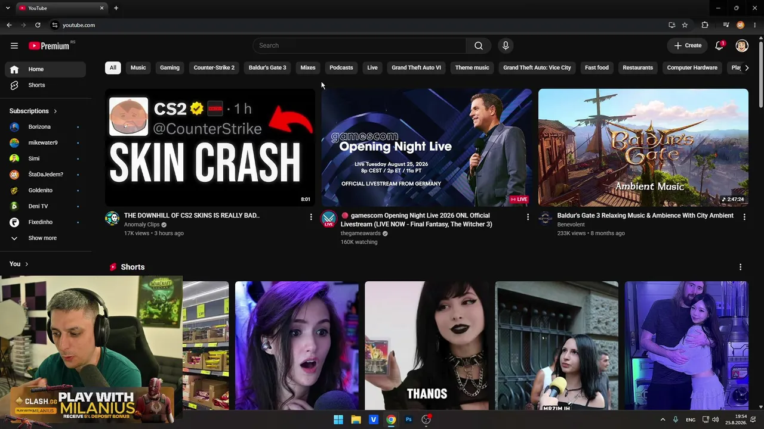Select the Counter-Strike 2 chip
This screenshot has width=764, height=429.
(214, 67)
